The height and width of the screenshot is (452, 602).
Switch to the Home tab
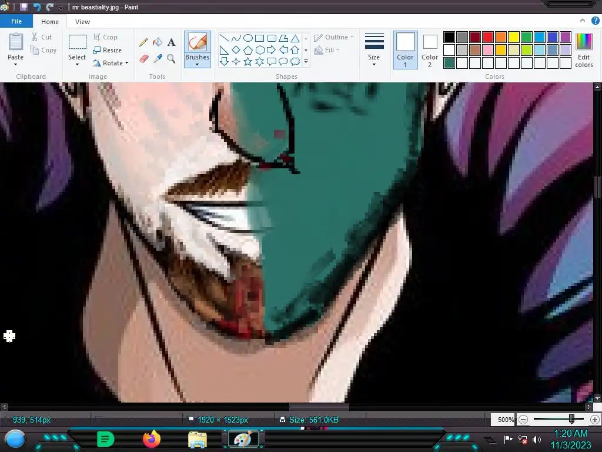click(x=50, y=22)
